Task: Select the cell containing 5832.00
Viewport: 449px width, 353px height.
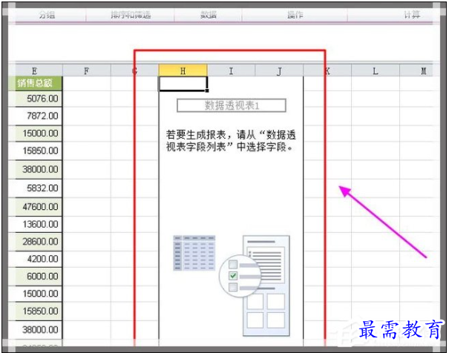Action: point(36,188)
